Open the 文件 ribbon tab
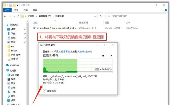Viewport: 171px width, 105px height. coord(7,10)
